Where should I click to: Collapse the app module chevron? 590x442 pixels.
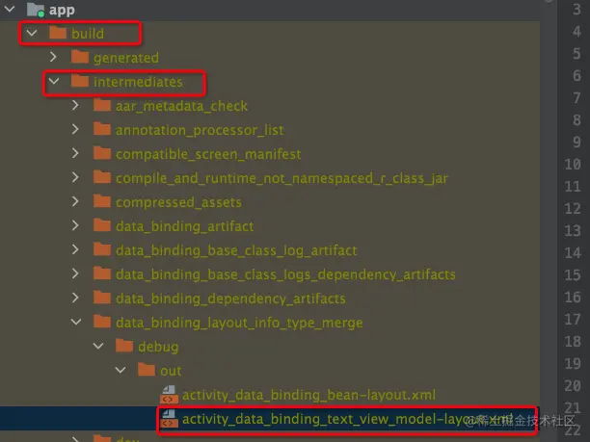[10, 9]
